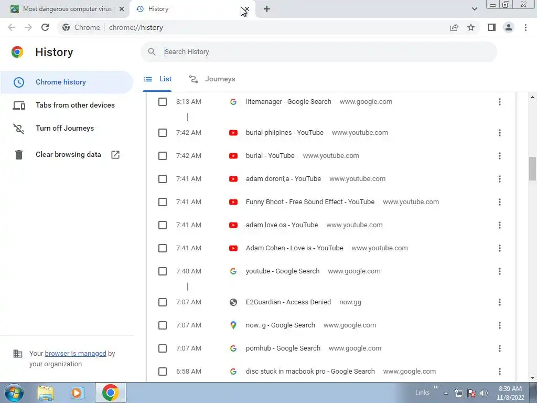Check the burial - YouTube entry checkbox

pyautogui.click(x=163, y=156)
